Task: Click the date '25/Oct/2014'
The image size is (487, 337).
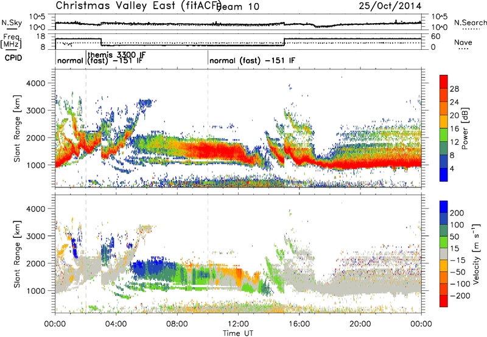Action: pyautogui.click(x=390, y=6)
